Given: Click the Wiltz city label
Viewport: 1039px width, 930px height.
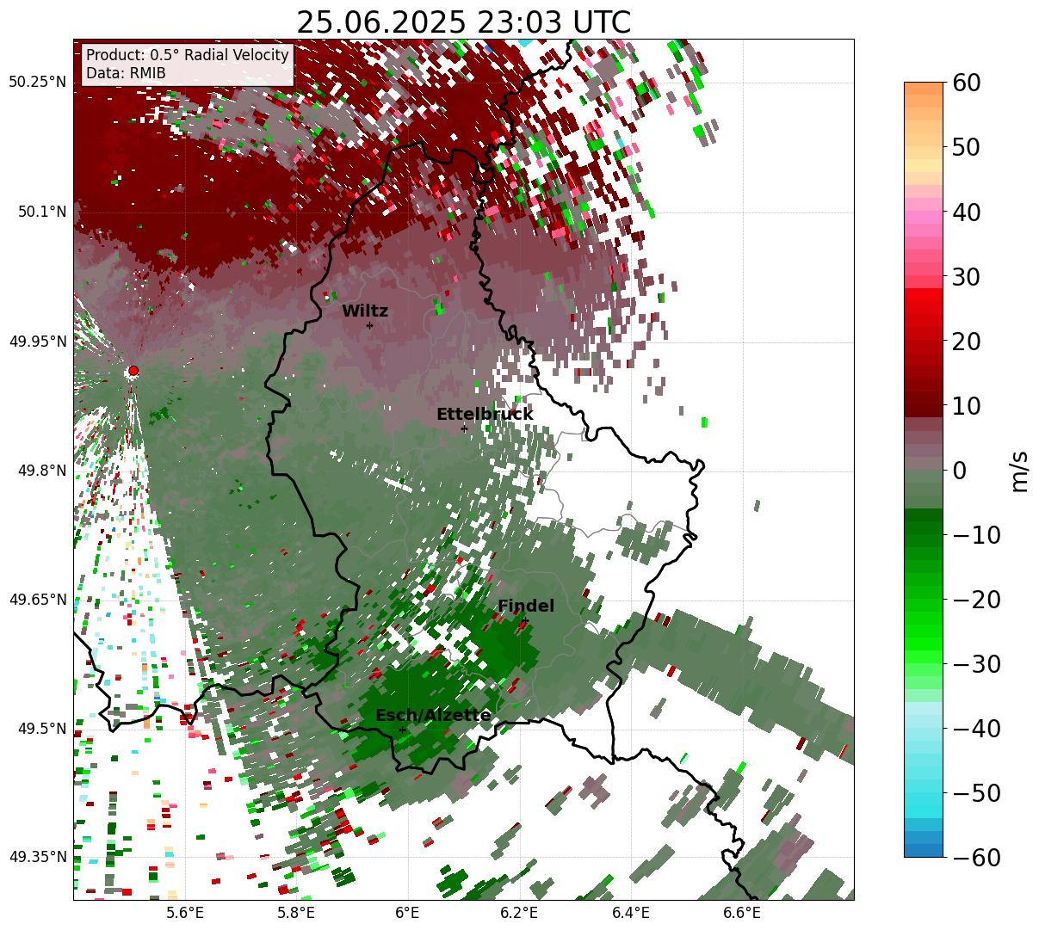Looking at the screenshot, I should coord(365,311).
